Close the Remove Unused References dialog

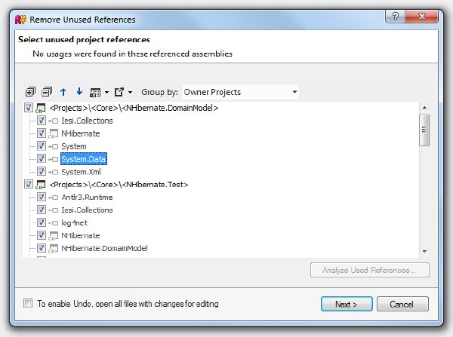pos(422,16)
